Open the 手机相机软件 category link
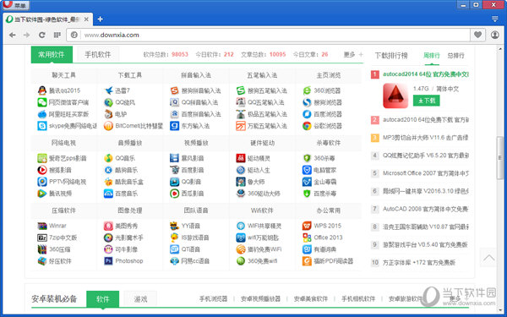 (x=358, y=299)
